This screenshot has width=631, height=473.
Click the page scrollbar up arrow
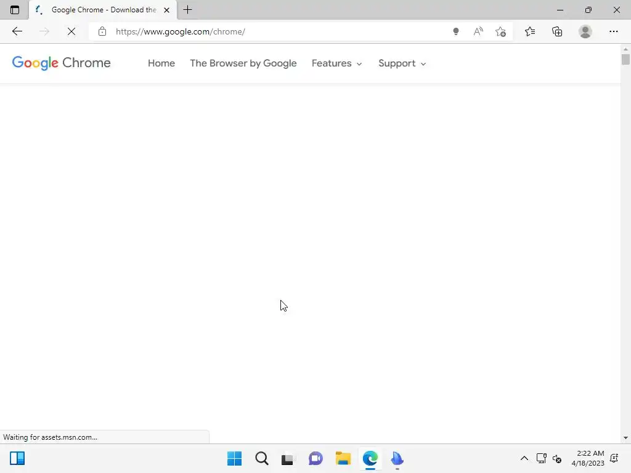coord(625,49)
